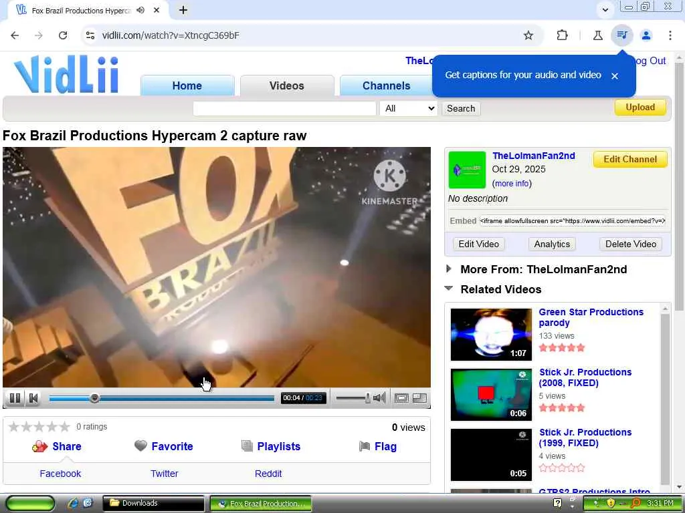Click the Edit Video button
Screen dimensions: 685x513
(x=478, y=244)
